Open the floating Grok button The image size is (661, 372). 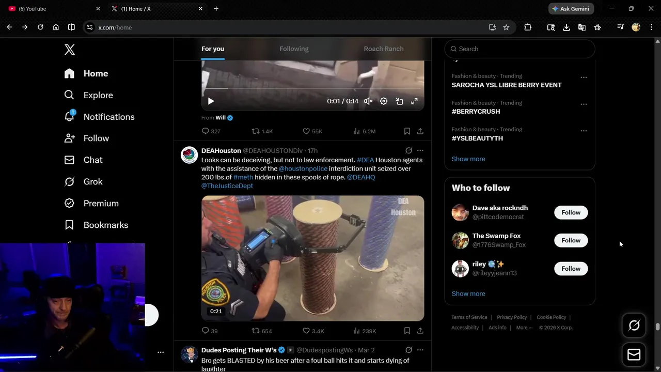634,325
